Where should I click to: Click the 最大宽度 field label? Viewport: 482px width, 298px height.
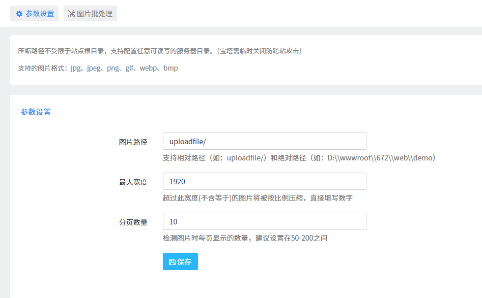click(x=133, y=182)
